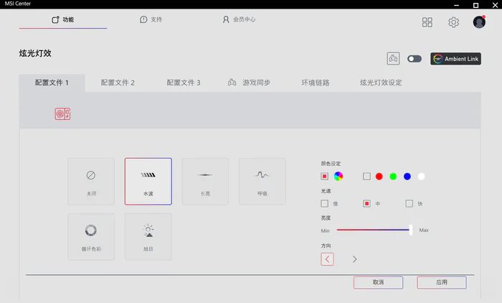This screenshot has width=502, height=303.
Task: Open the 功能 features tab
Action: [63, 19]
